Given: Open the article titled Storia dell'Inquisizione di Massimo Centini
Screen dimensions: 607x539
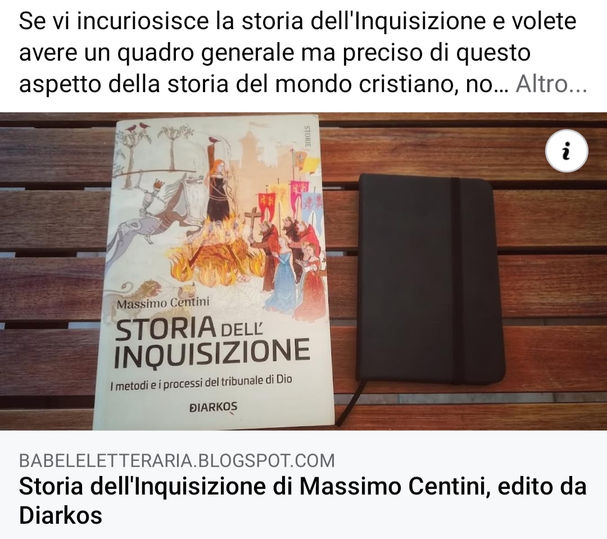Looking at the screenshot, I should 303,501.
